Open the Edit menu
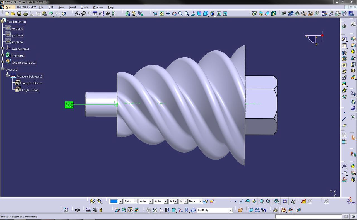The width and height of the screenshot is (357, 220). tap(51, 7)
